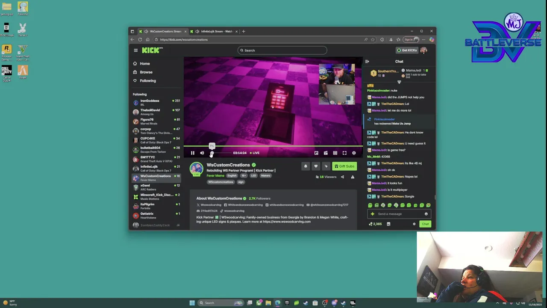Open IronGoddess channel in Following list
547x308 pixels.
coord(156,103)
